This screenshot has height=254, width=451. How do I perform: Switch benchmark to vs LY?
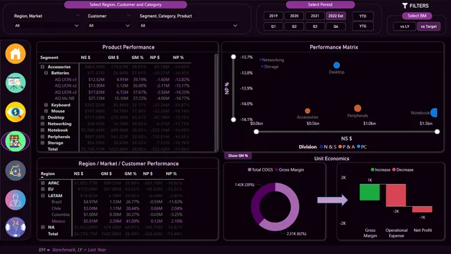405,26
